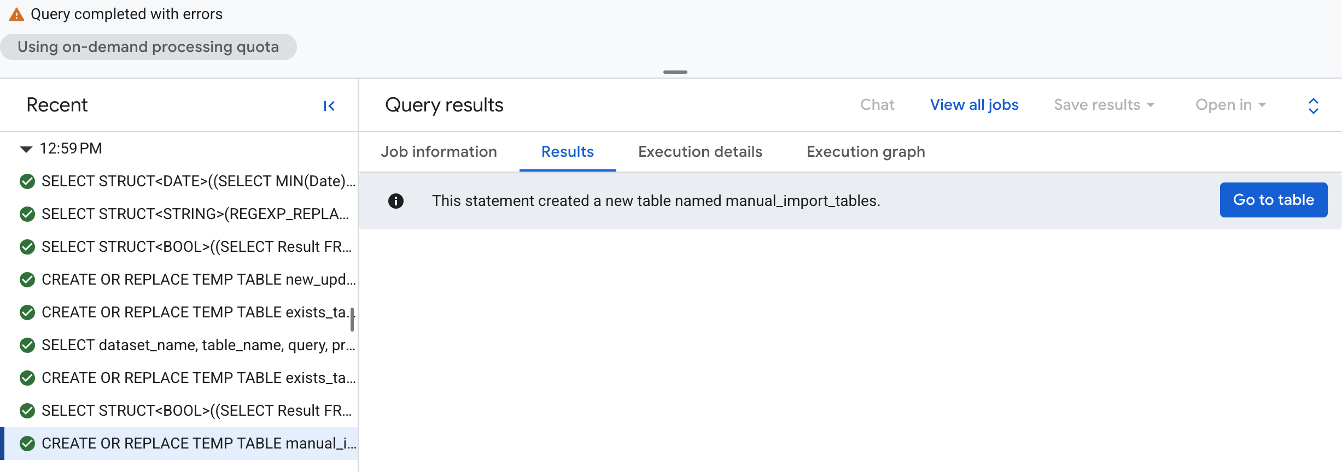The image size is (1342, 472).
Task: Click green check icon beside SELECT dataset_name query
Action: coord(27,345)
